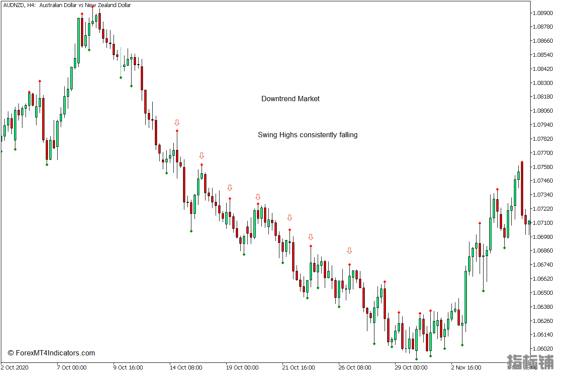
Task: Click the AUDNZD, H4 chart title text
Action: 67,5
